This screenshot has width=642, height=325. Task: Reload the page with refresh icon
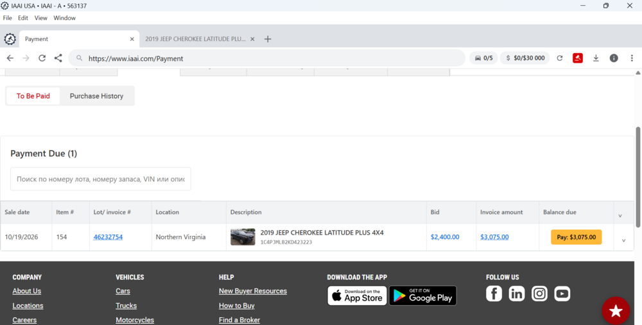42,58
